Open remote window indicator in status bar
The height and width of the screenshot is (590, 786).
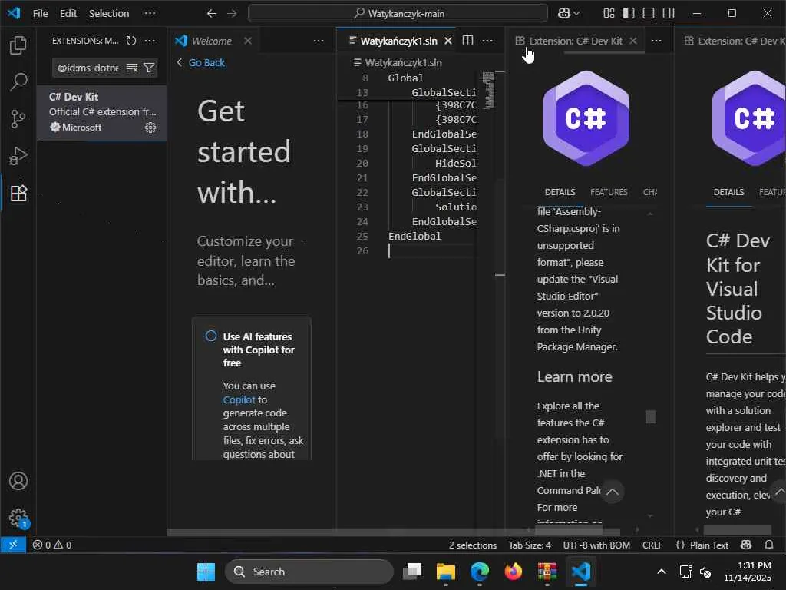pos(13,545)
